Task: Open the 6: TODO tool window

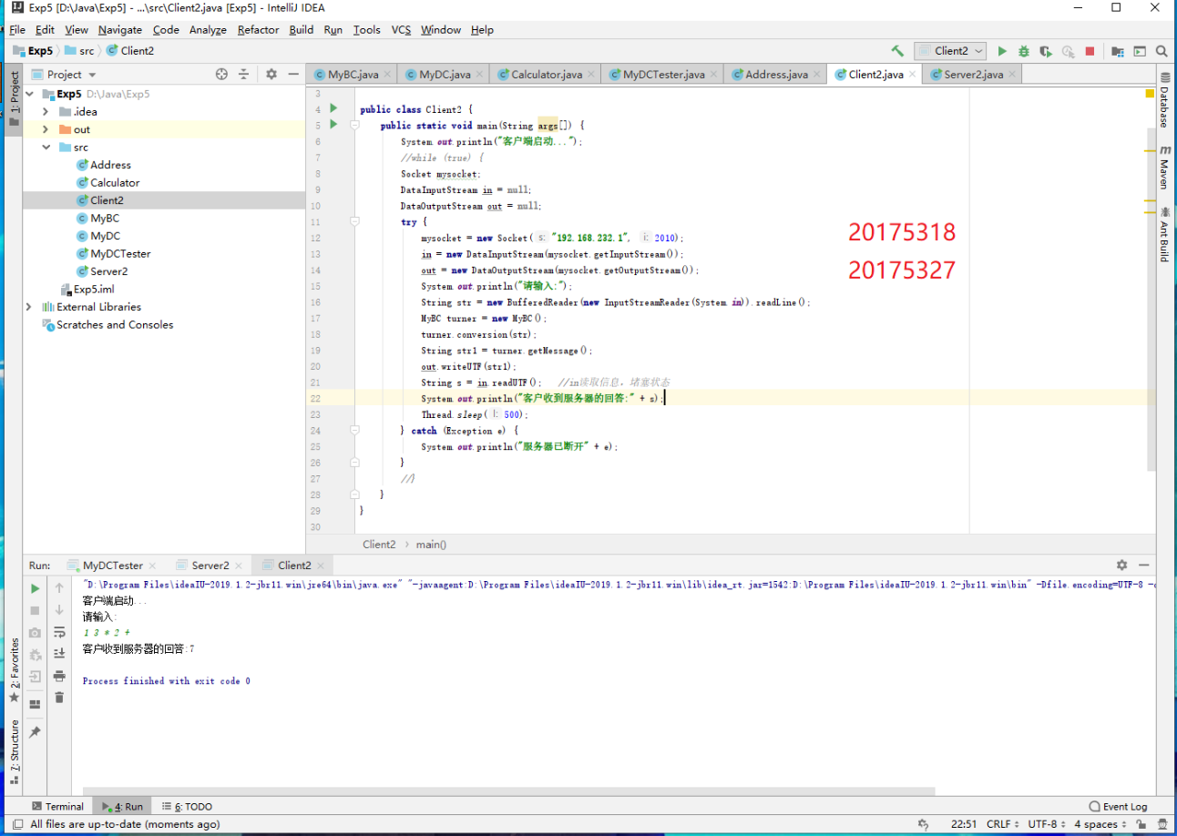Action: [x=186, y=807]
